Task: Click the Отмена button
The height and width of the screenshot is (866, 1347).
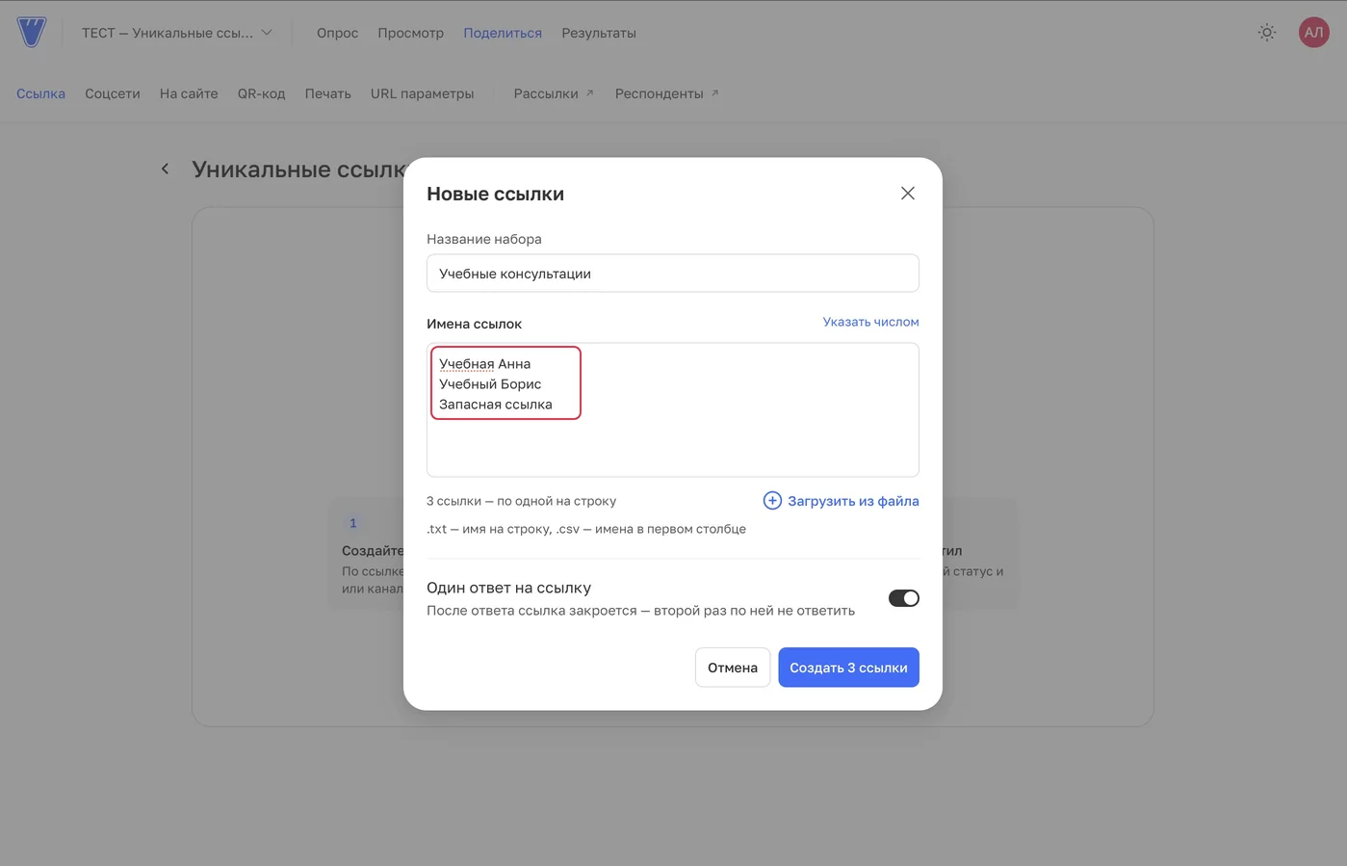Action: coord(733,668)
